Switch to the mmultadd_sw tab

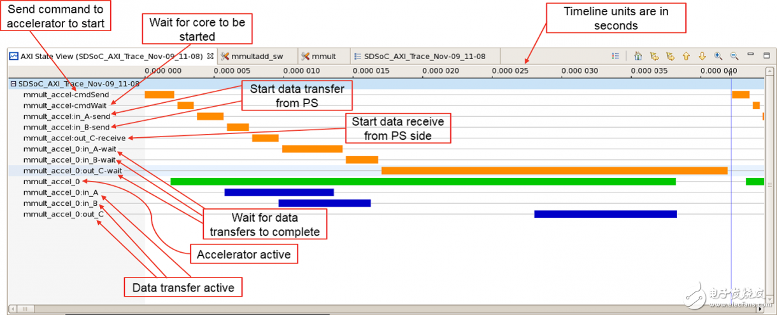click(256, 56)
